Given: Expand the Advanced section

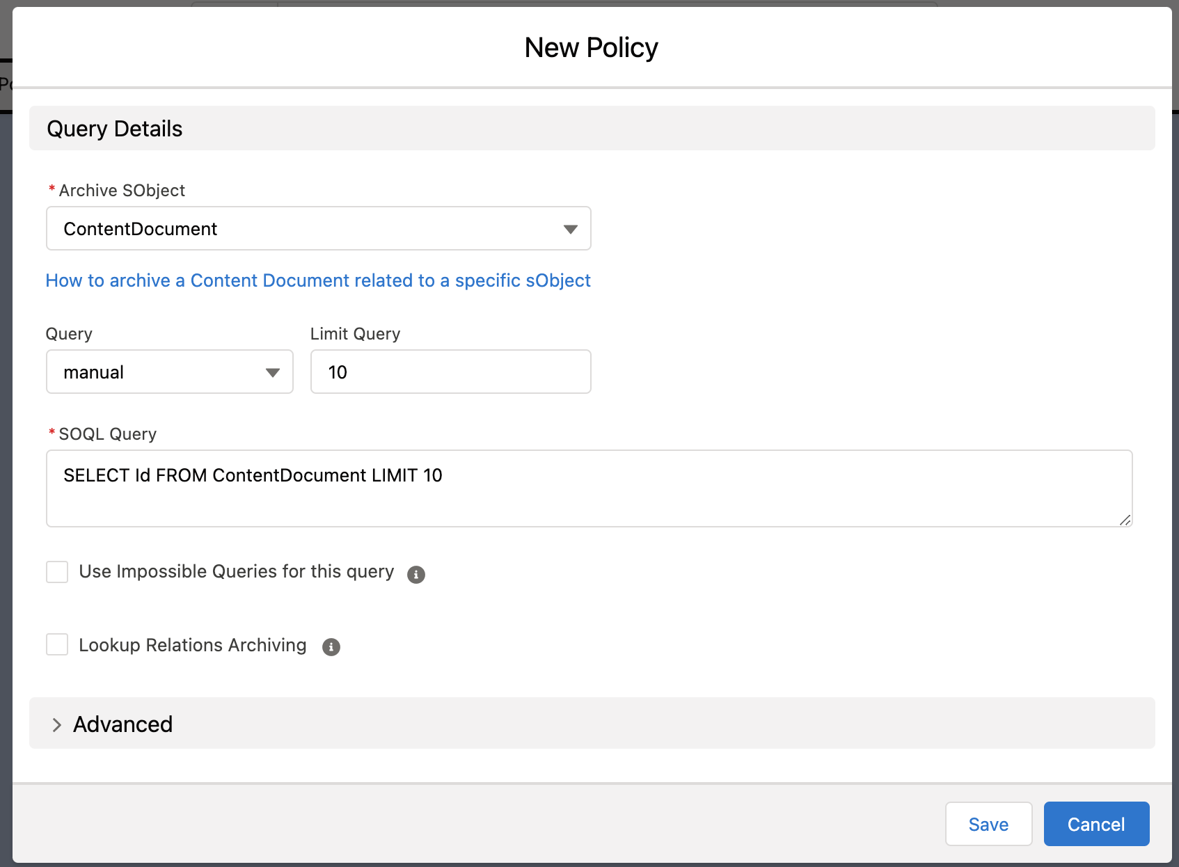Looking at the screenshot, I should [x=122, y=724].
